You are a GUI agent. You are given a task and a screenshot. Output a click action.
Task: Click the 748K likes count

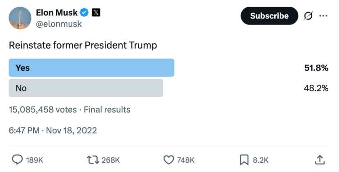click(x=186, y=160)
